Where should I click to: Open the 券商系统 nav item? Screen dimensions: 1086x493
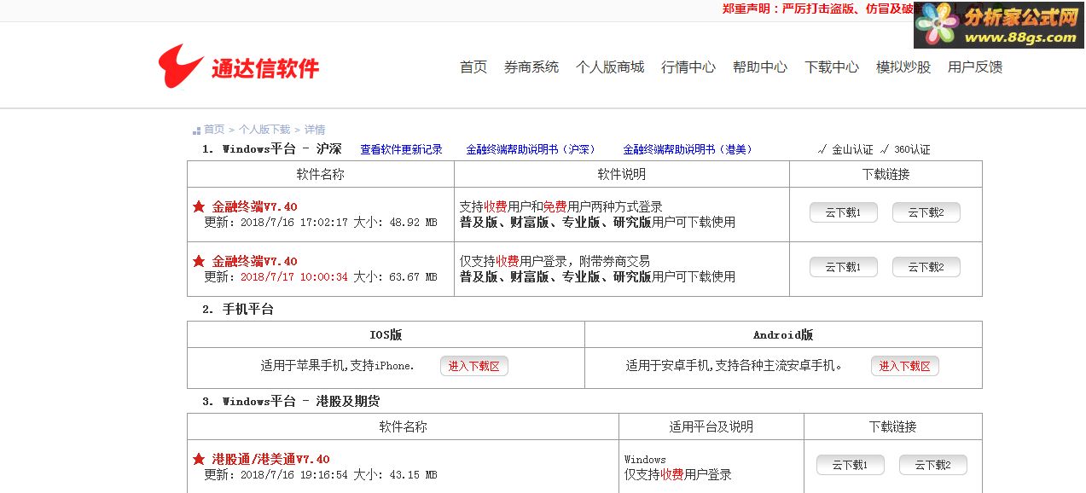tap(531, 67)
